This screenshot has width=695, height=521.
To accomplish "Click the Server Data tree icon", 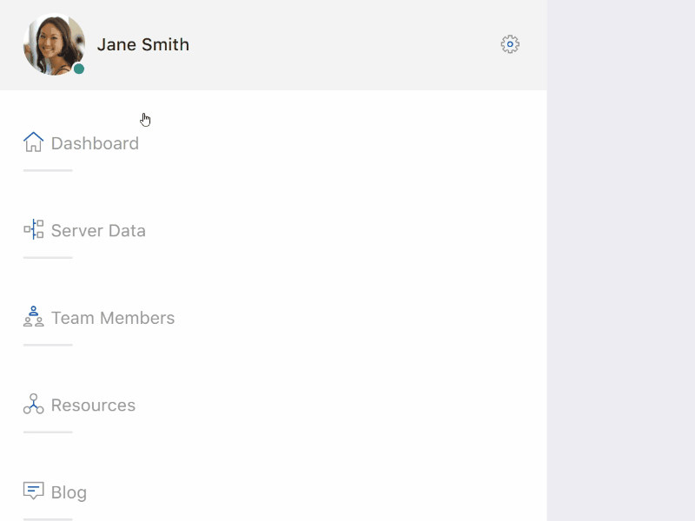I will 33,230.
